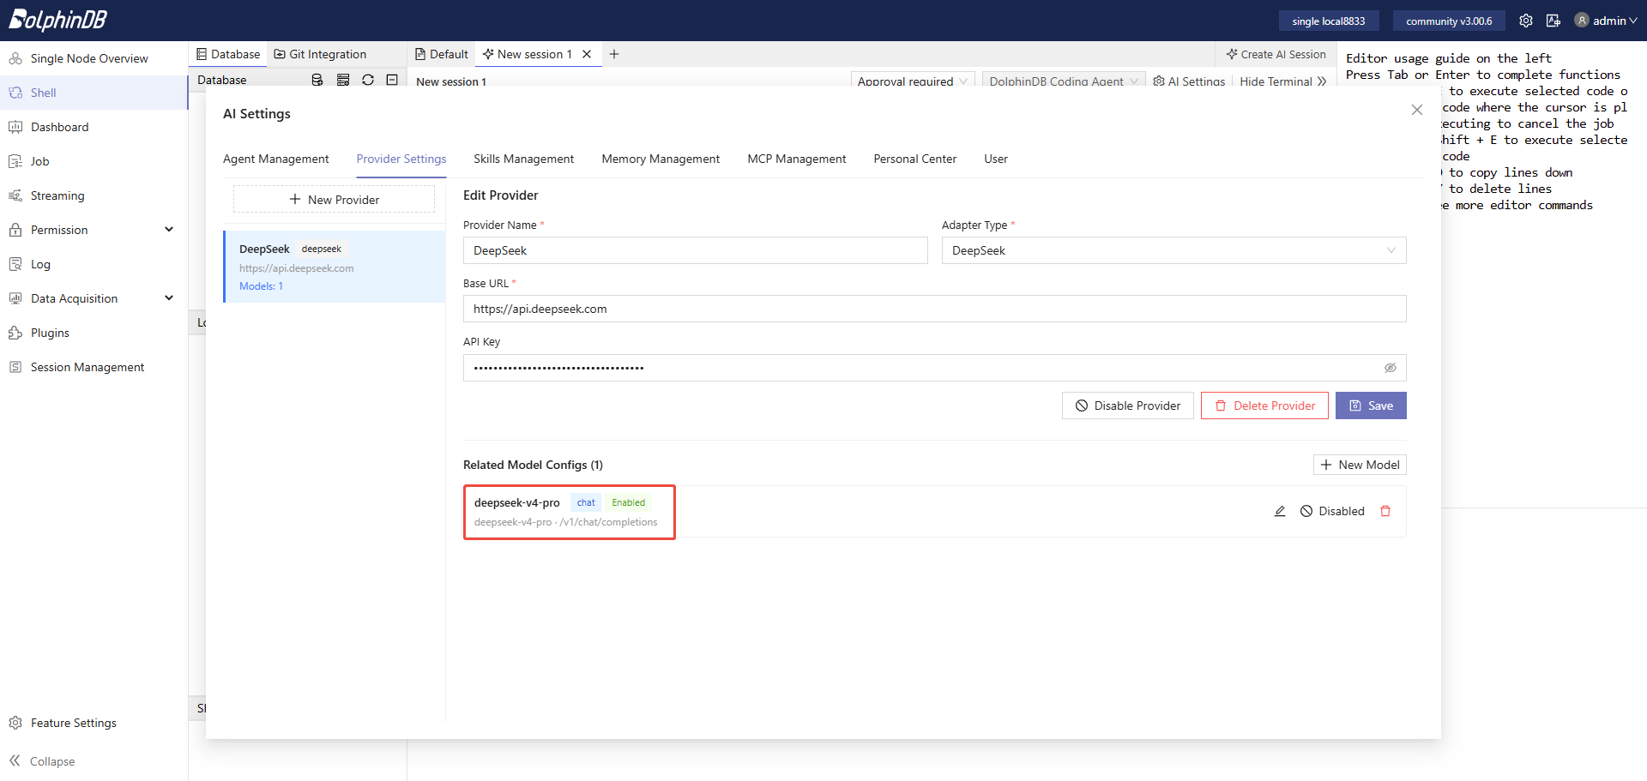Add a New Model config

(1360, 465)
